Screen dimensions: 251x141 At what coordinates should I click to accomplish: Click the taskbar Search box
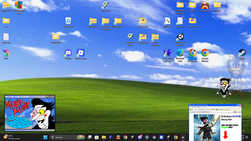68,137
